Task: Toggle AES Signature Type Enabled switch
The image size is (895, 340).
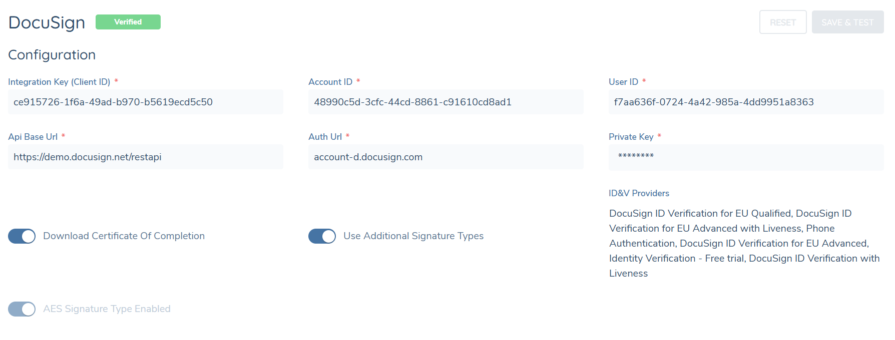Action: pos(22,309)
